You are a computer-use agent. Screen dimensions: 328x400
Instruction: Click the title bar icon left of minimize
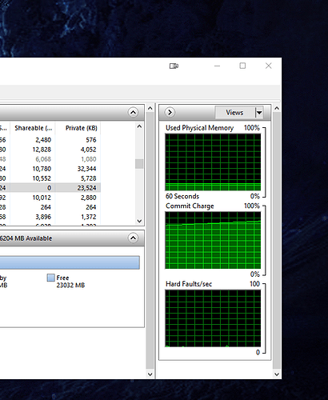tap(174, 66)
